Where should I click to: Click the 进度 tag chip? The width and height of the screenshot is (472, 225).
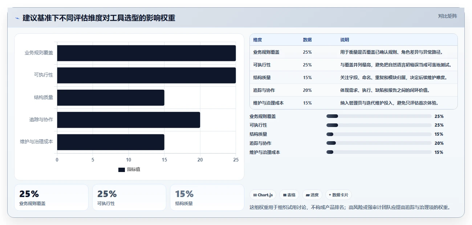pos(312,195)
